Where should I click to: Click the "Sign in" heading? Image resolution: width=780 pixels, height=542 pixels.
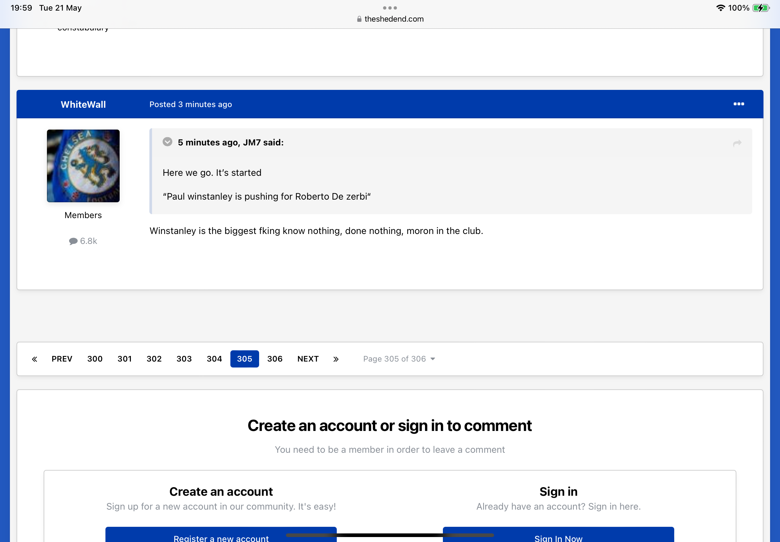[x=558, y=491]
